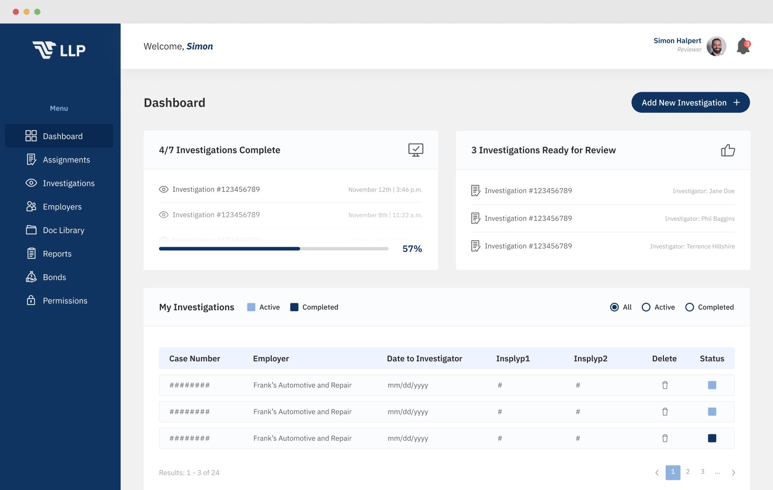
Task: Filter investigations by Completed status
Action: click(x=689, y=307)
